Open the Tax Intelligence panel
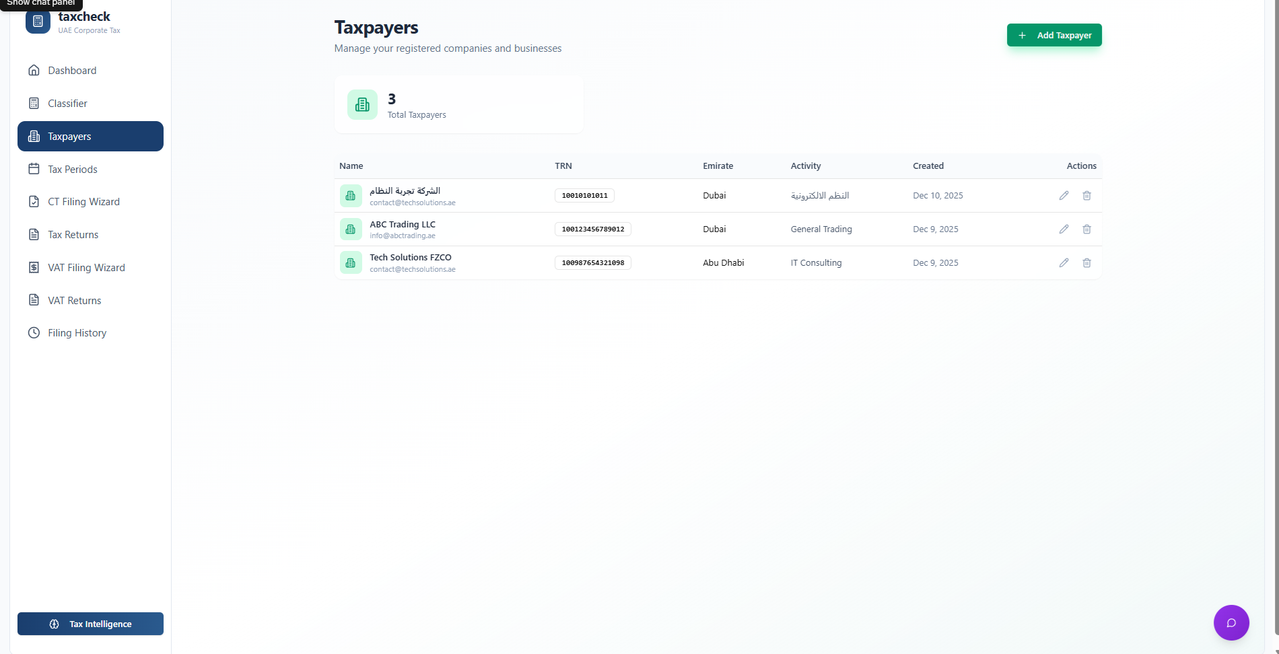The width and height of the screenshot is (1279, 654). pyautogui.click(x=90, y=624)
